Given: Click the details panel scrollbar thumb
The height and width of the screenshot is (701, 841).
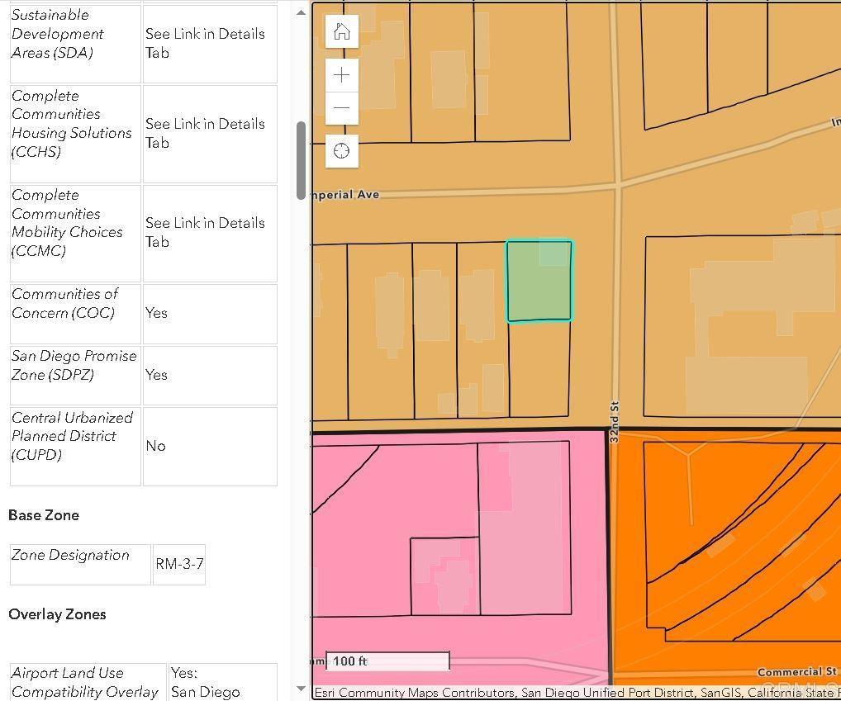Looking at the screenshot, I should [x=301, y=160].
